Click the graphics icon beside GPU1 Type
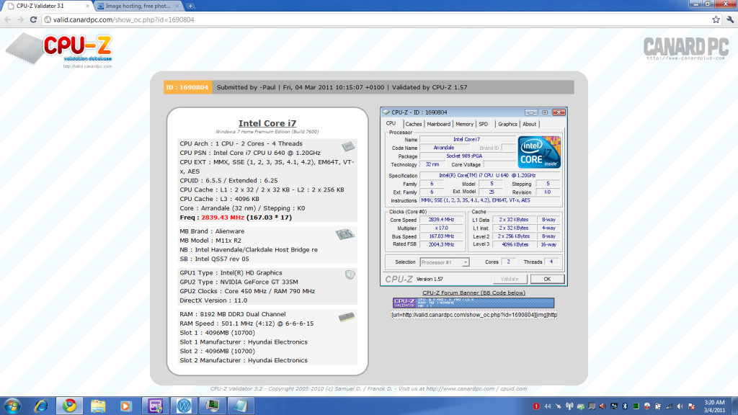The width and height of the screenshot is (738, 415). [x=350, y=275]
